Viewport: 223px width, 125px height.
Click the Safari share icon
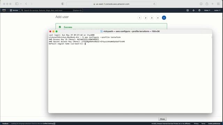(207, 4)
